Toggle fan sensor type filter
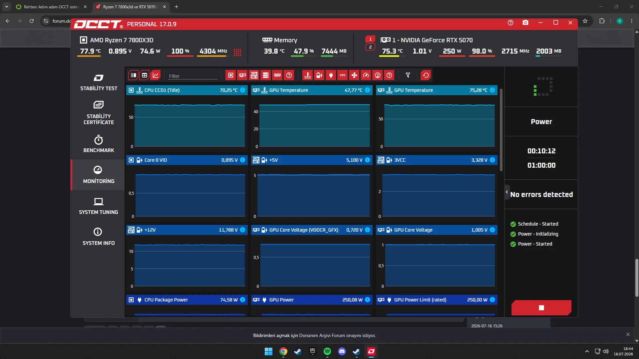This screenshot has width=639, height=359. [x=354, y=75]
